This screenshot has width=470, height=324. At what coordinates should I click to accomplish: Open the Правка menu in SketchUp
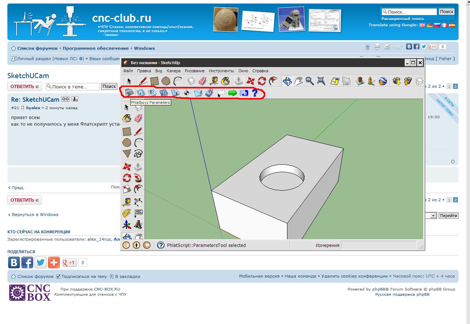coord(144,71)
